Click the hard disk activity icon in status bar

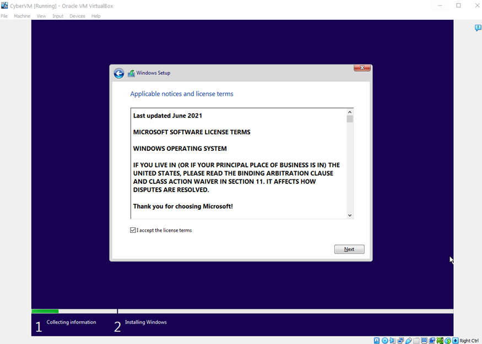coord(377,341)
